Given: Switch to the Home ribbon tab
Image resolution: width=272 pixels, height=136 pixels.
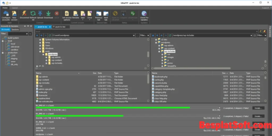Looking at the screenshot, I should pyautogui.click(x=5, y=8).
